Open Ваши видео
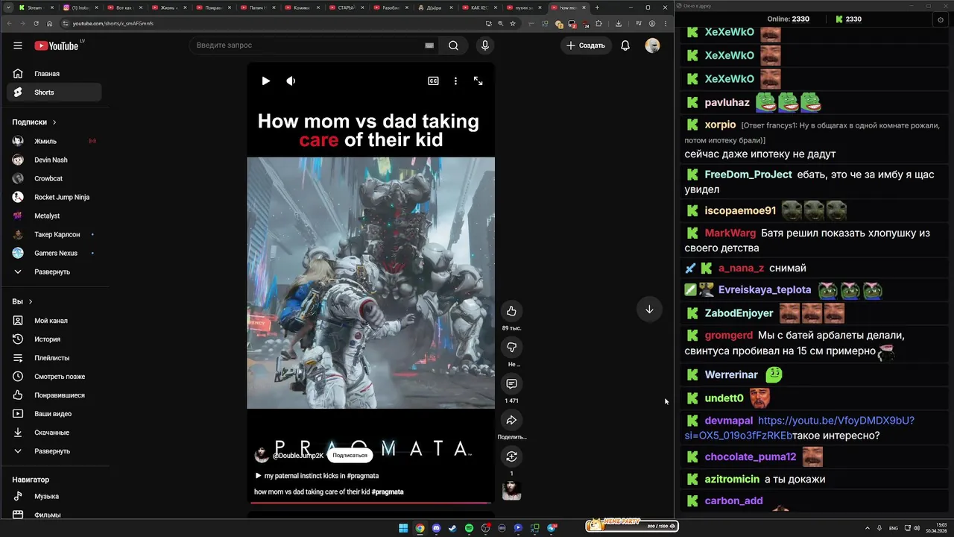954x537 pixels. [54, 414]
